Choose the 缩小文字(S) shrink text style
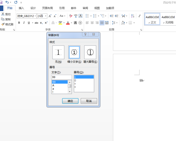The width and height of the screenshot is (176, 141). pyautogui.click(x=74, y=53)
